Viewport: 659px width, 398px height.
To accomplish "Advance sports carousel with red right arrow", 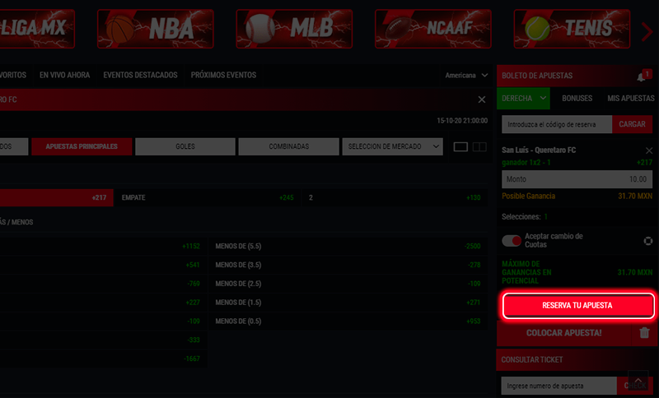I will click(x=647, y=31).
